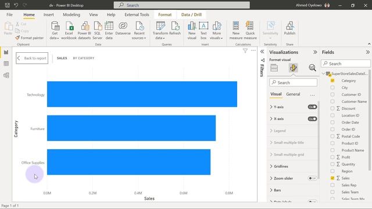Click the Format visual Search field

click(293, 82)
